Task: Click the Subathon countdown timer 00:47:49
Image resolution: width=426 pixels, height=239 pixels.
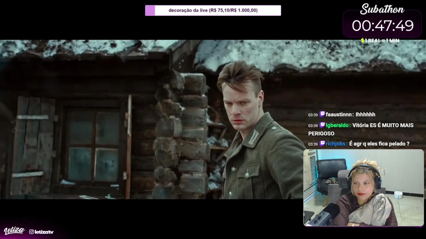Action: pos(383,26)
